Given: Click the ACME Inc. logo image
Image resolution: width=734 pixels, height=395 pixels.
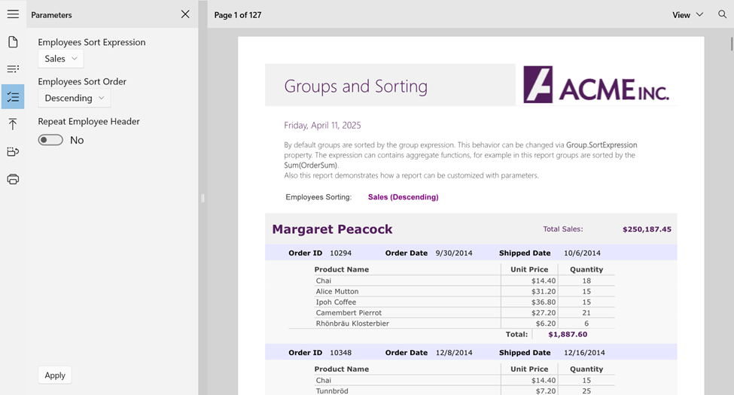Looking at the screenshot, I should pyautogui.click(x=595, y=85).
